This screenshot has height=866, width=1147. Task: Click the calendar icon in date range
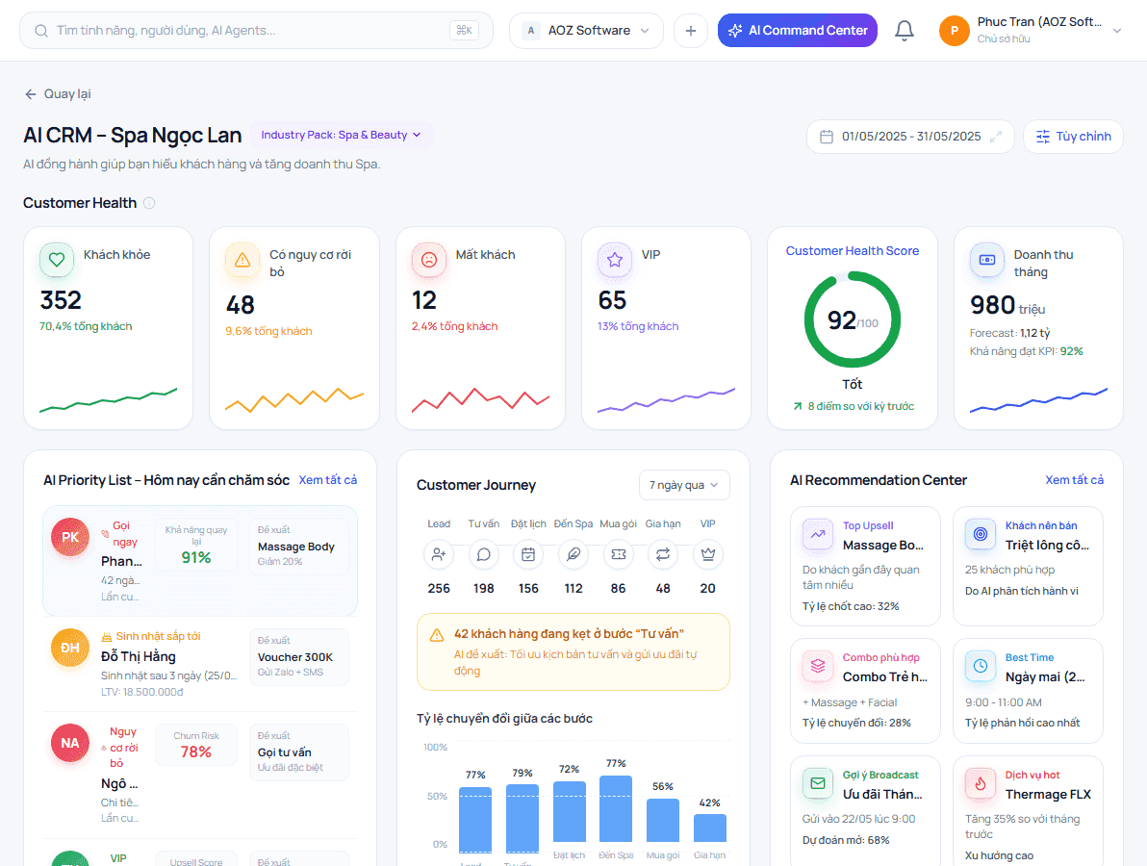[827, 137]
